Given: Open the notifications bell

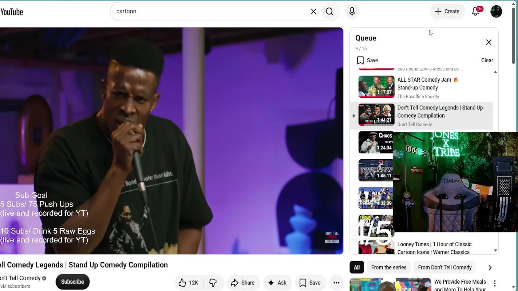Looking at the screenshot, I should pos(476,11).
